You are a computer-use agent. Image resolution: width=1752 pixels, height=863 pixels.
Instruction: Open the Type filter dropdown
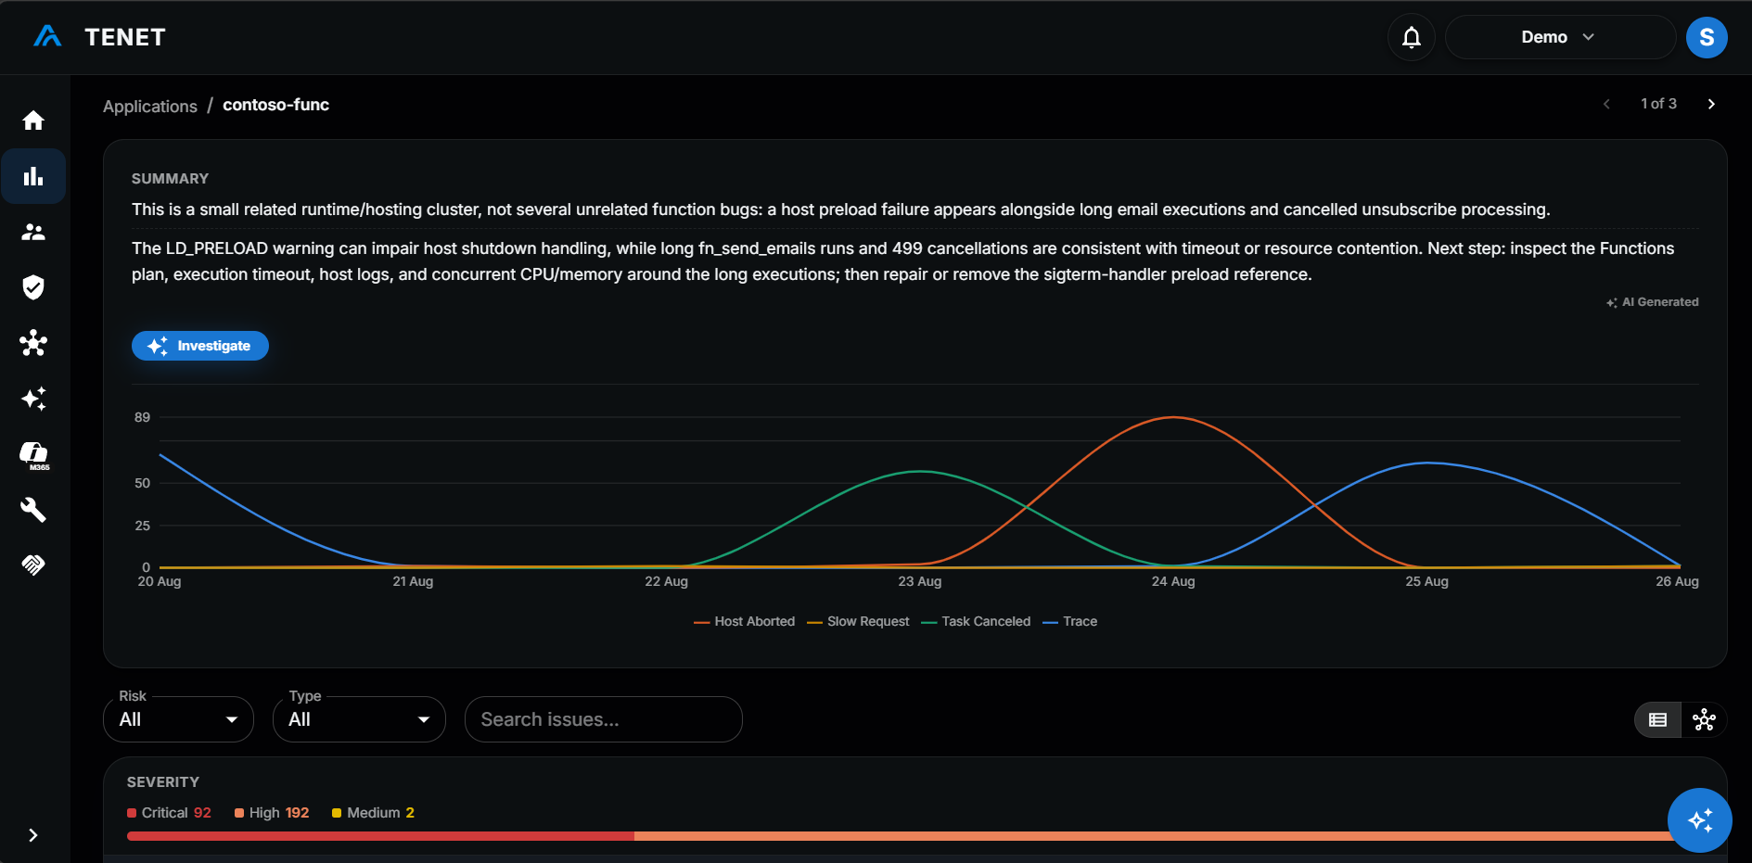tap(359, 719)
